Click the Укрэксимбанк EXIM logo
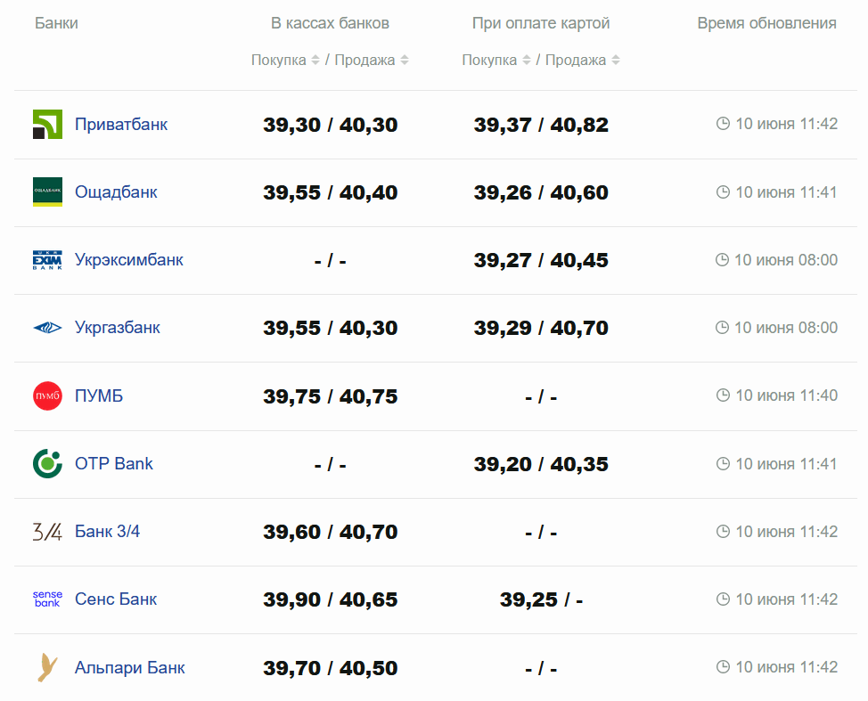The image size is (868, 701). [x=47, y=260]
